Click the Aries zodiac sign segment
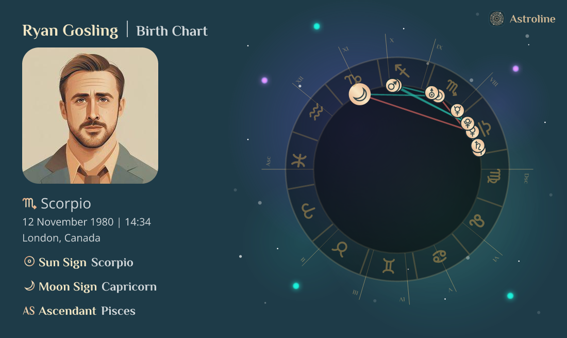Screen dimensions: 567x338 [x=308, y=211]
